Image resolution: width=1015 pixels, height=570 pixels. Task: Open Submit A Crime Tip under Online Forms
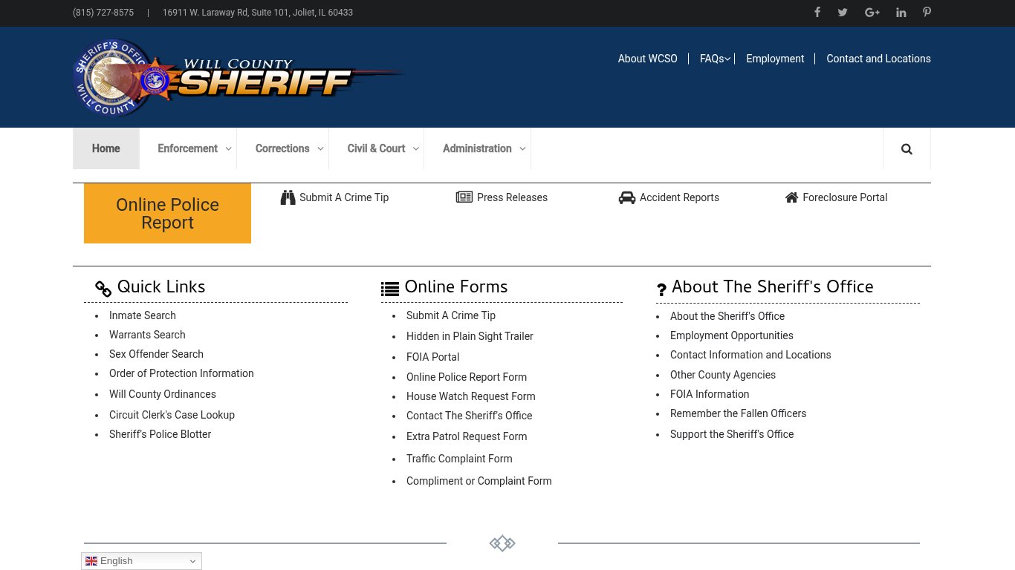click(451, 315)
